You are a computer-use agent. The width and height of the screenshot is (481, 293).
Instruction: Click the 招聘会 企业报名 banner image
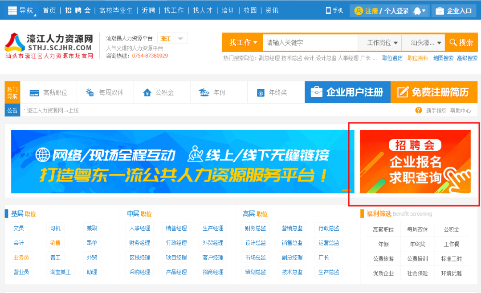coord(415,162)
